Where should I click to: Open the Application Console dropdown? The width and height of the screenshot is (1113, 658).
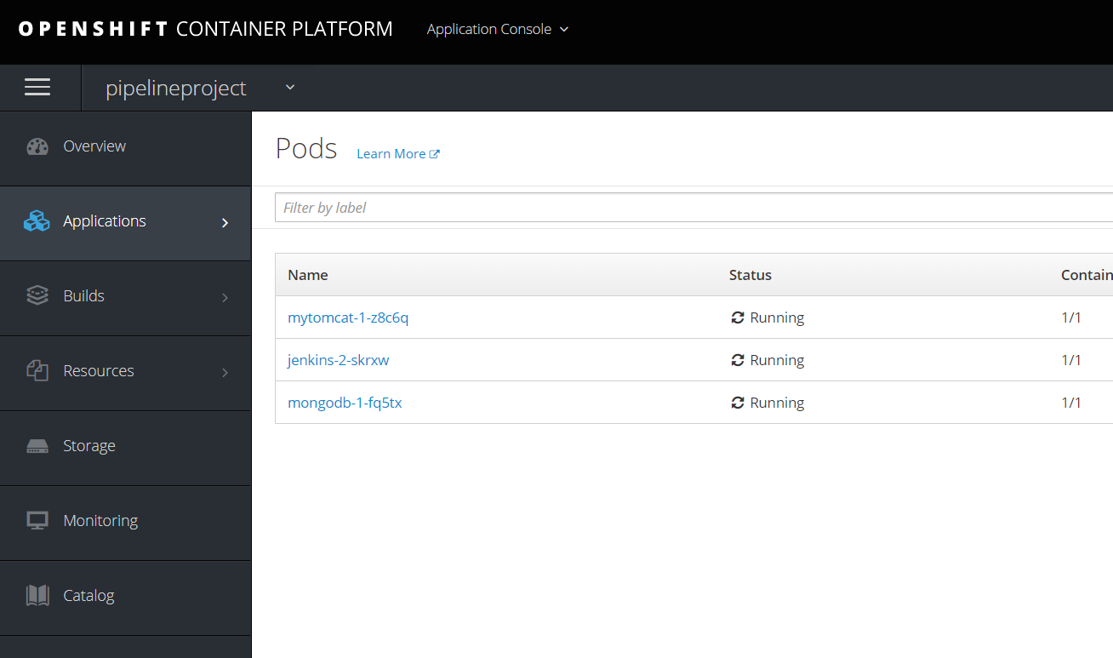498,29
